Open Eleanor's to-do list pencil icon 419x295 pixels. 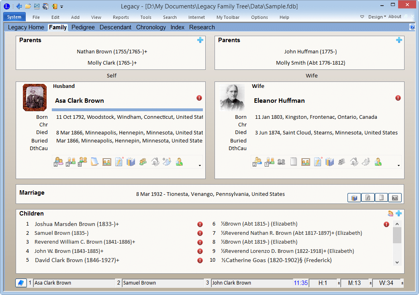pyautogui.click(x=318, y=161)
